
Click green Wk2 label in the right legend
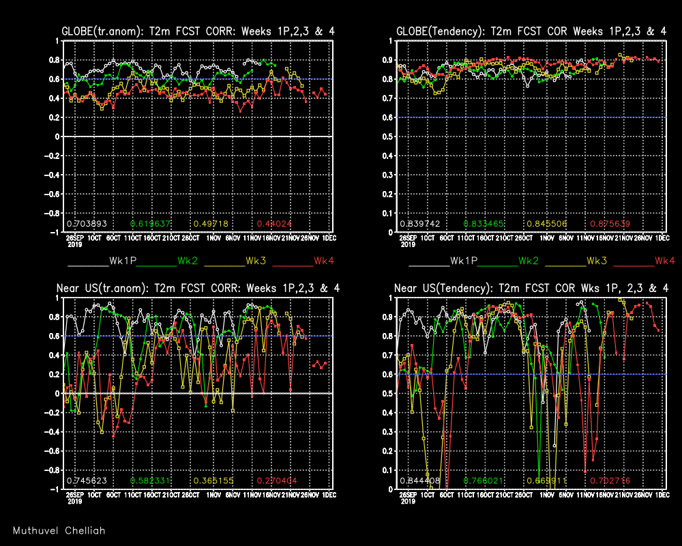click(529, 261)
